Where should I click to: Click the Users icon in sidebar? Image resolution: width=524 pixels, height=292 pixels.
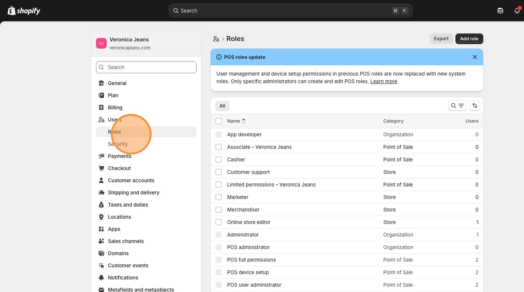pos(101,120)
